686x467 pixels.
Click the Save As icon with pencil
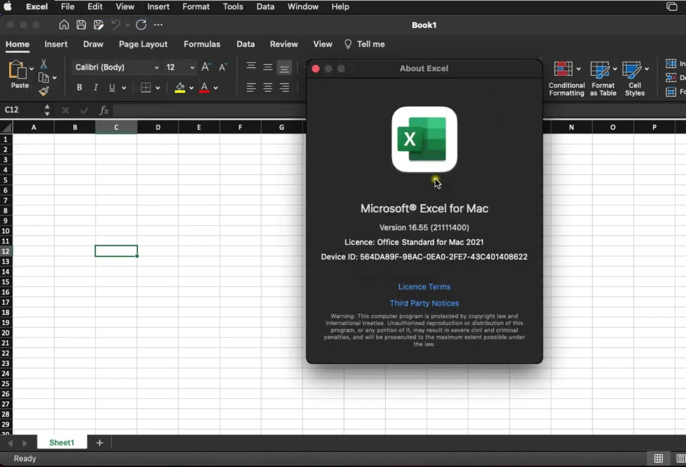pos(98,24)
